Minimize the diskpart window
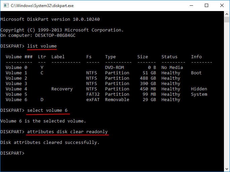This screenshot has height=172, width=230. click(x=191, y=5)
